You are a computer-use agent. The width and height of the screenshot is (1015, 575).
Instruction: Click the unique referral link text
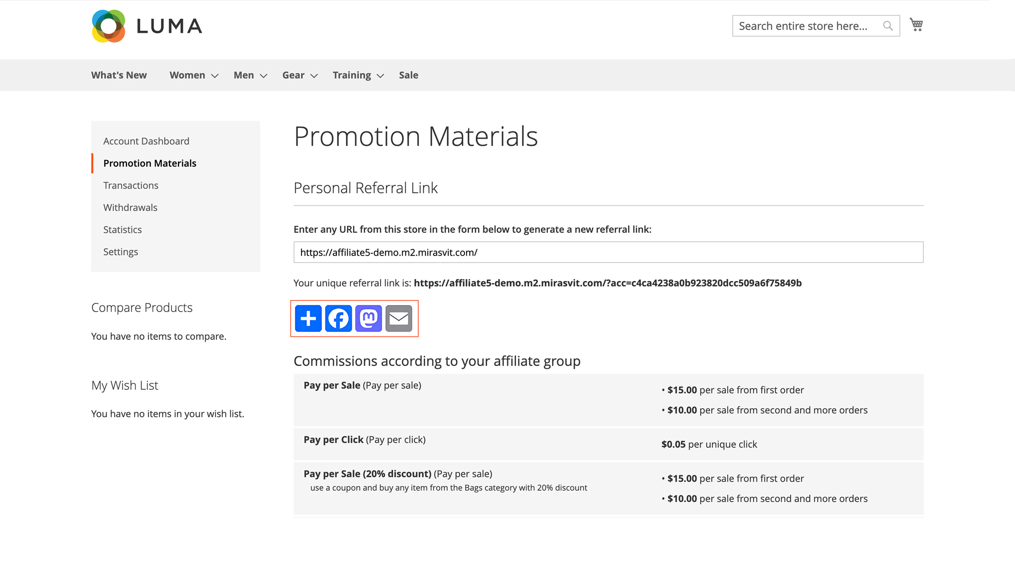pos(608,283)
